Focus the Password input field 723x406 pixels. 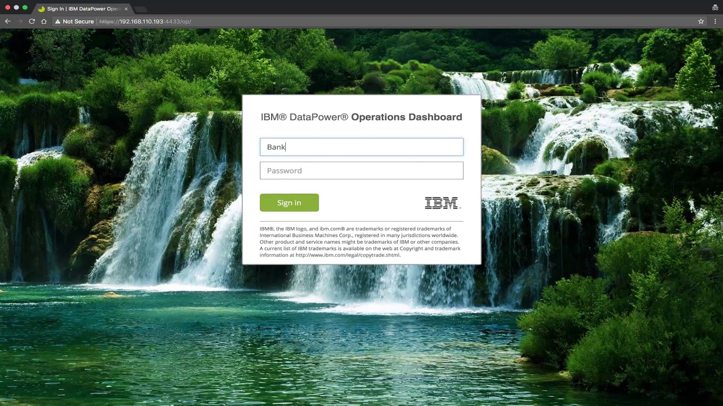click(361, 171)
